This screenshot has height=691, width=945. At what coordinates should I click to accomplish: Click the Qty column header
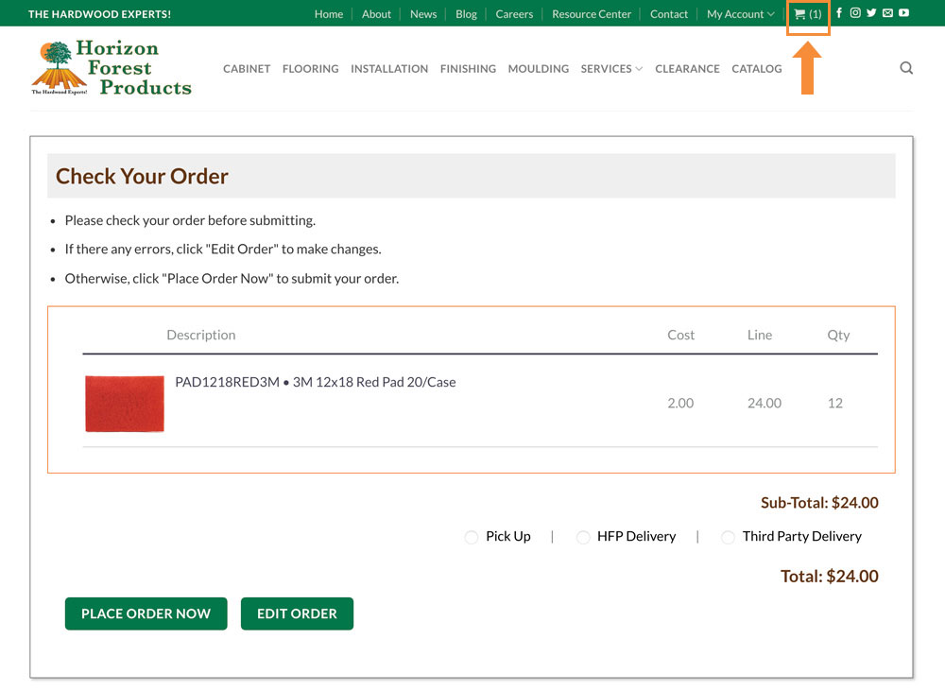838,336
